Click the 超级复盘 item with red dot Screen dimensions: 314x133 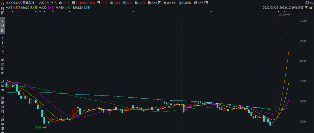pyautogui.click(x=3, y=124)
